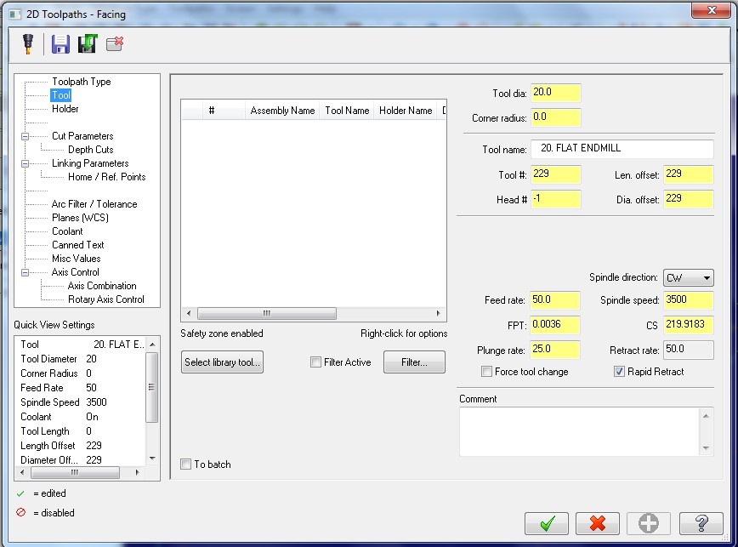
Task: Open the Cut Parameters page
Action: click(82, 136)
